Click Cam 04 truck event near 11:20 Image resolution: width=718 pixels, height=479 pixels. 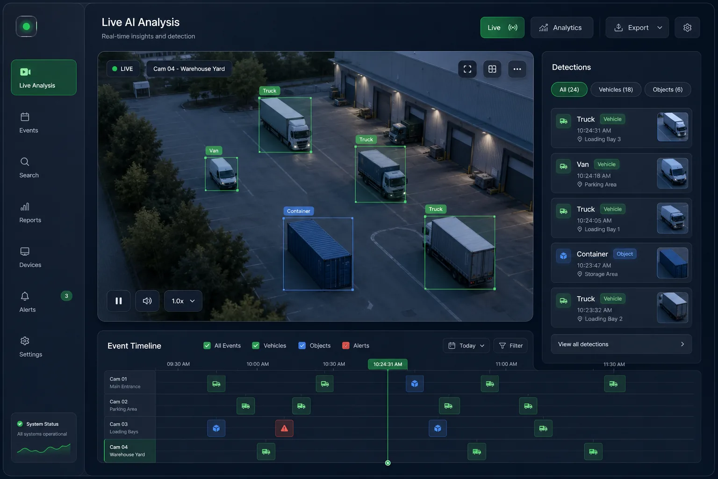[593, 451]
